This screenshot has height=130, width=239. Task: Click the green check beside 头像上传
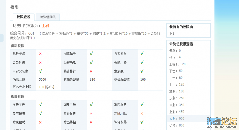pyautogui.click(x=142, y=63)
